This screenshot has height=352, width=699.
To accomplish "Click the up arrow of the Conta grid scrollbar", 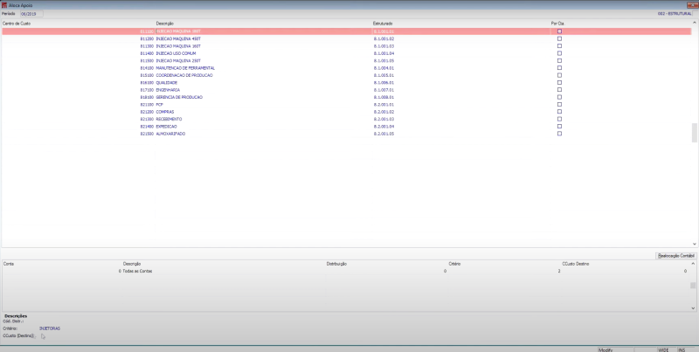I will [x=693, y=263].
